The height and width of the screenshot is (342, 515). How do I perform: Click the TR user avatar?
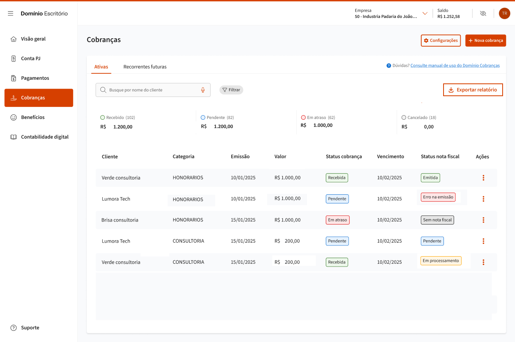point(504,14)
